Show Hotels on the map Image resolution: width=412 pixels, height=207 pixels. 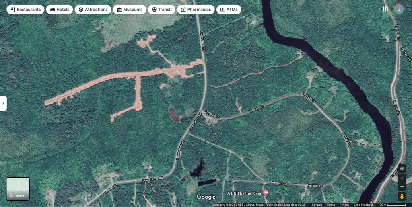pos(60,10)
